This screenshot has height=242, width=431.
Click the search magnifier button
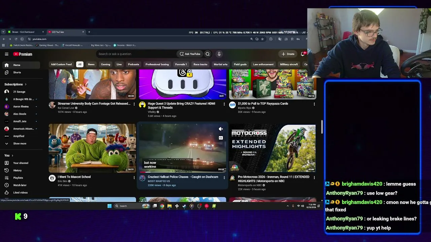coord(207,54)
